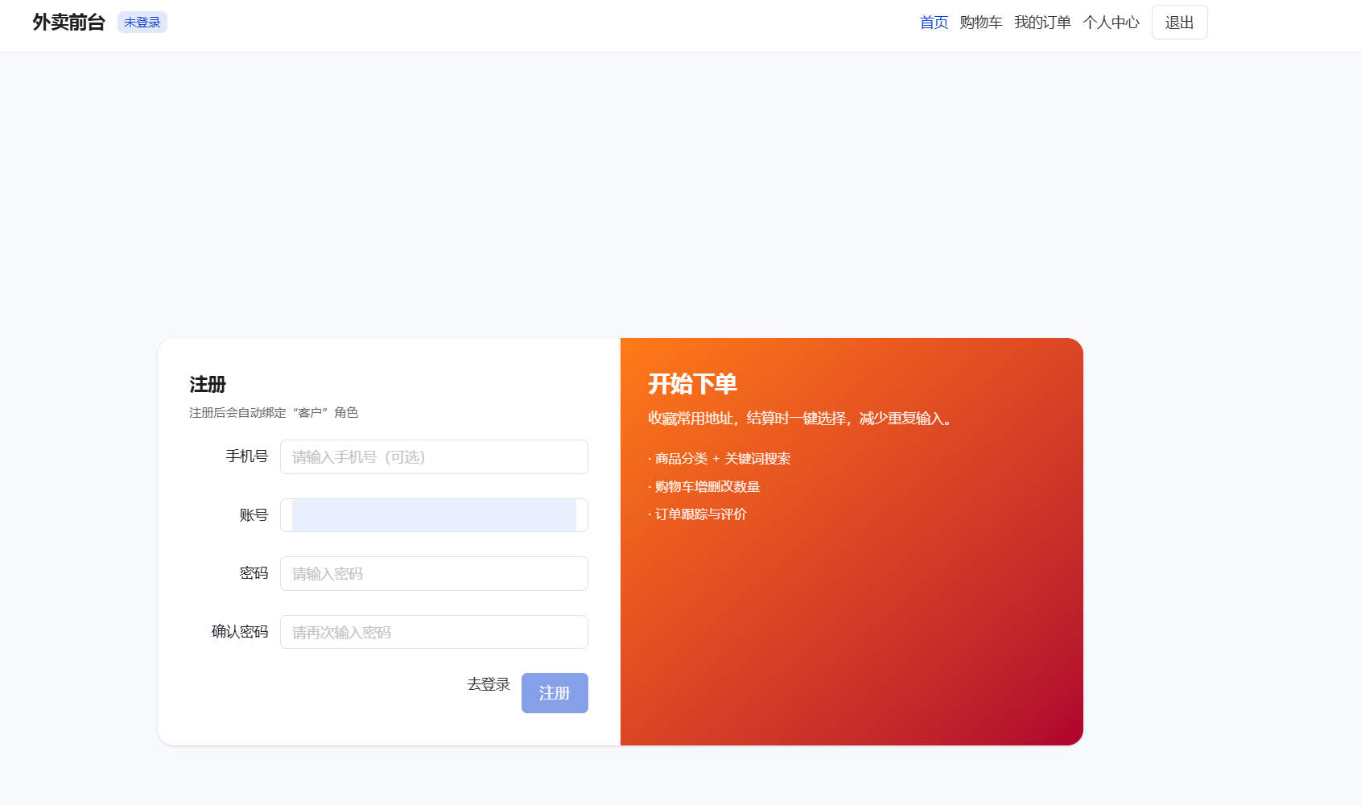Click the 确认密码 field label
The height and width of the screenshot is (805, 1361).
pyautogui.click(x=239, y=632)
